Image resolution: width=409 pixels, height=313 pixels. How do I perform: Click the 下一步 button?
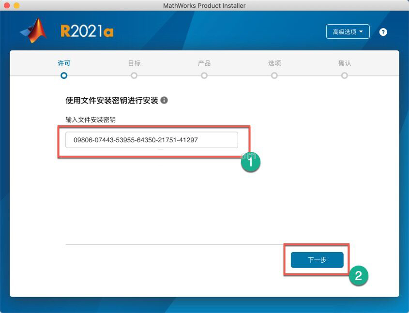317,260
